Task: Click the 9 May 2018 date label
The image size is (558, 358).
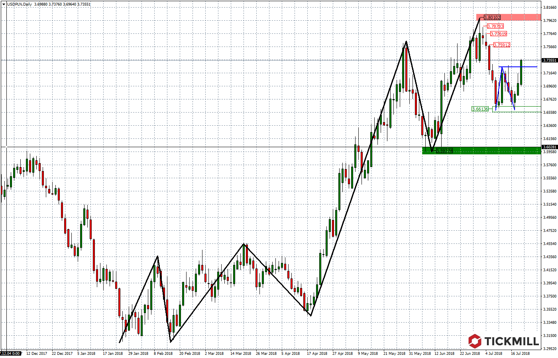Action: point(368,353)
